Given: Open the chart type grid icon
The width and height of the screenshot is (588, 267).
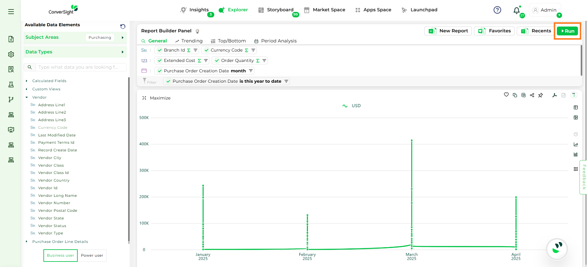Looking at the screenshot, I should (x=576, y=169).
